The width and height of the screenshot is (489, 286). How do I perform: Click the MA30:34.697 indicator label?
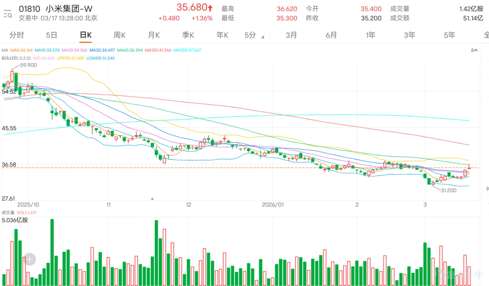pyautogui.click(x=102, y=50)
